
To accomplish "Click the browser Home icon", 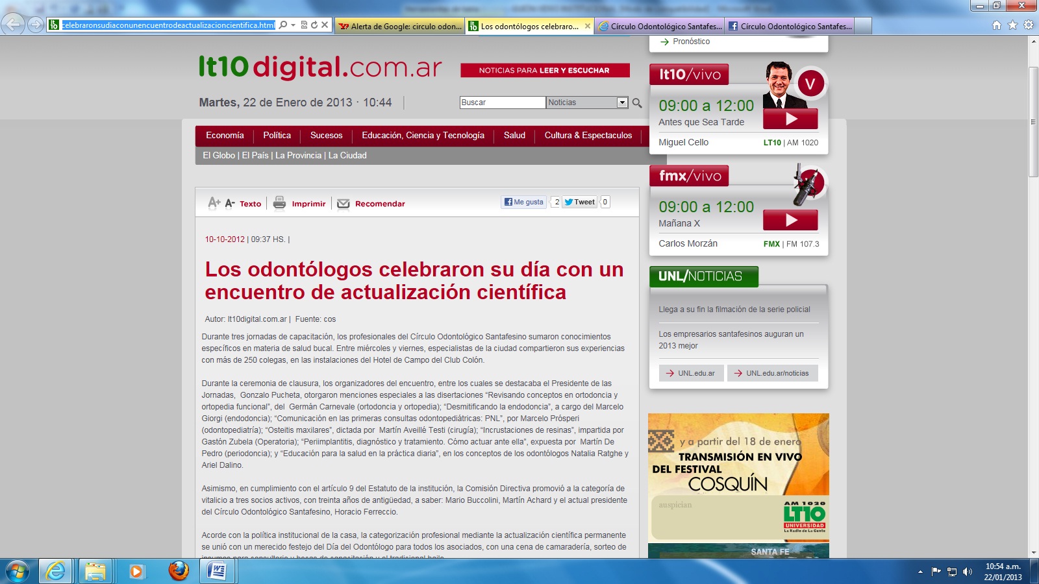I will (x=996, y=25).
